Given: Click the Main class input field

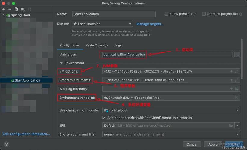Looking at the screenshot, I should (167, 55).
